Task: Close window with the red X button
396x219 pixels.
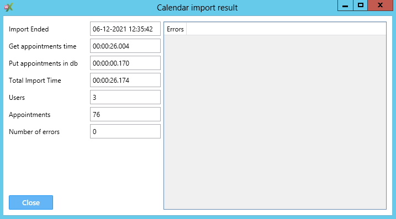Action: [x=380, y=6]
